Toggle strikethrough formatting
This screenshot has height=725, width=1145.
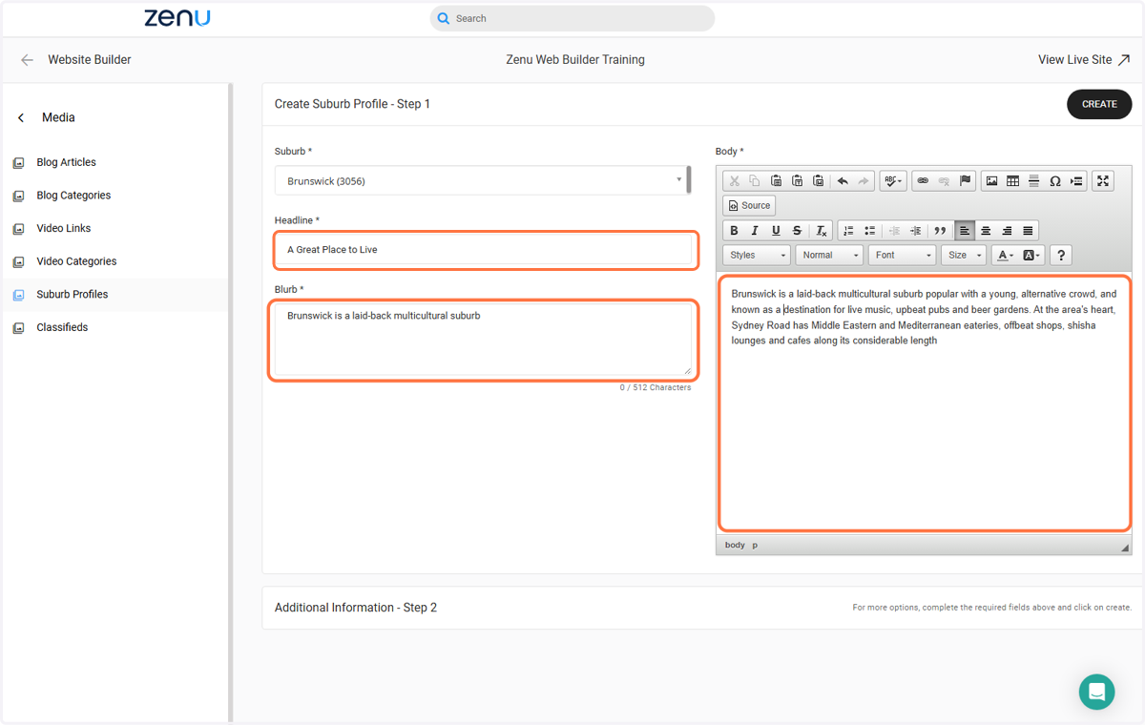click(x=797, y=231)
